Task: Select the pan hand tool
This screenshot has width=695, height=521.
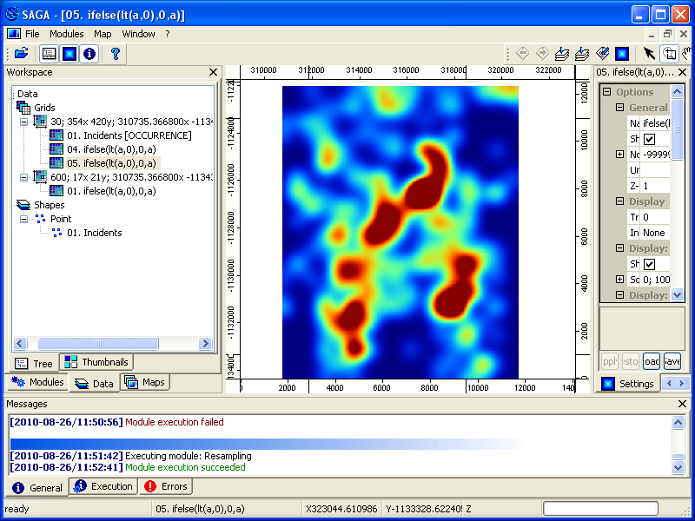Action: pyautogui.click(x=687, y=53)
